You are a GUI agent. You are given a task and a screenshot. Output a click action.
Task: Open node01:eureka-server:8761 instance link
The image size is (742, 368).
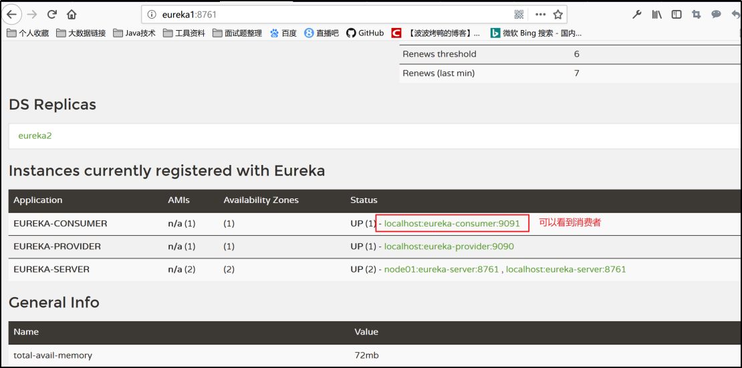(x=441, y=270)
